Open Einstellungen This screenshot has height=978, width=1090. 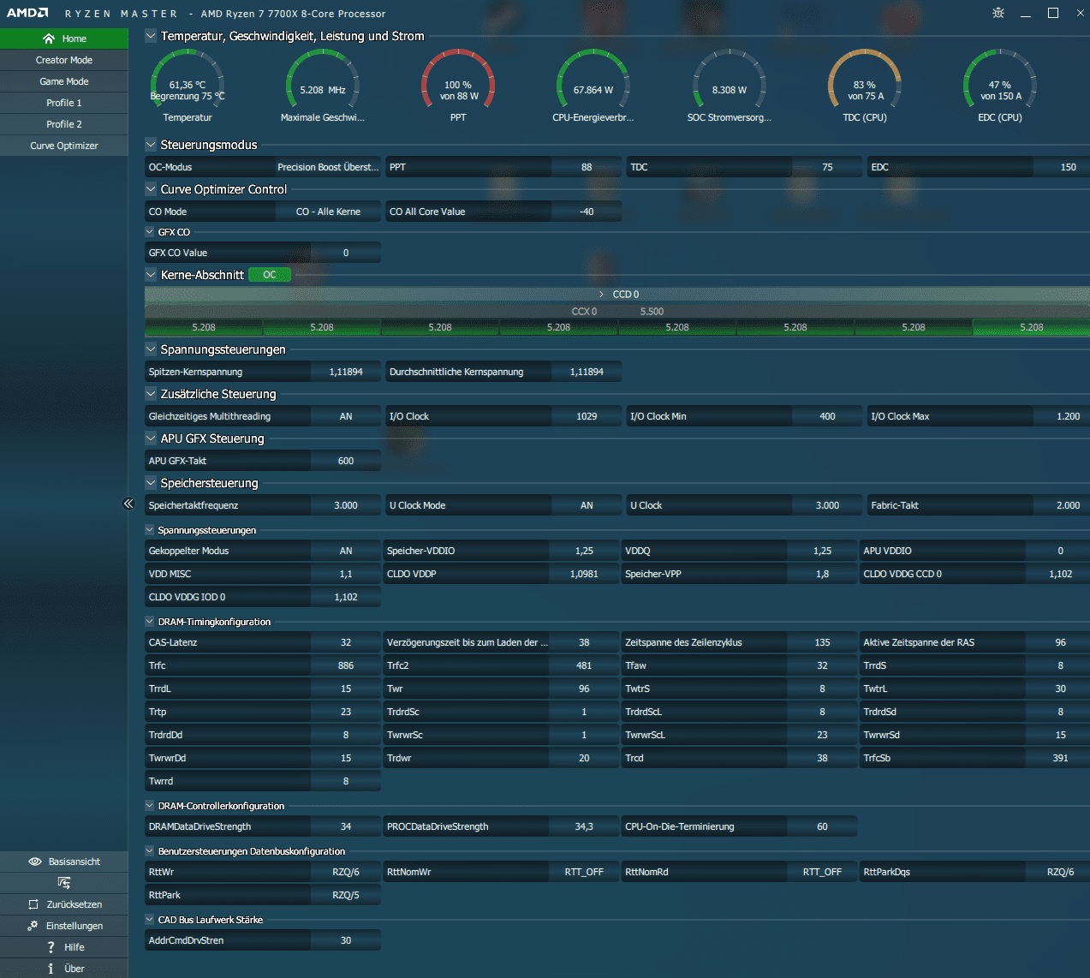coord(64,926)
